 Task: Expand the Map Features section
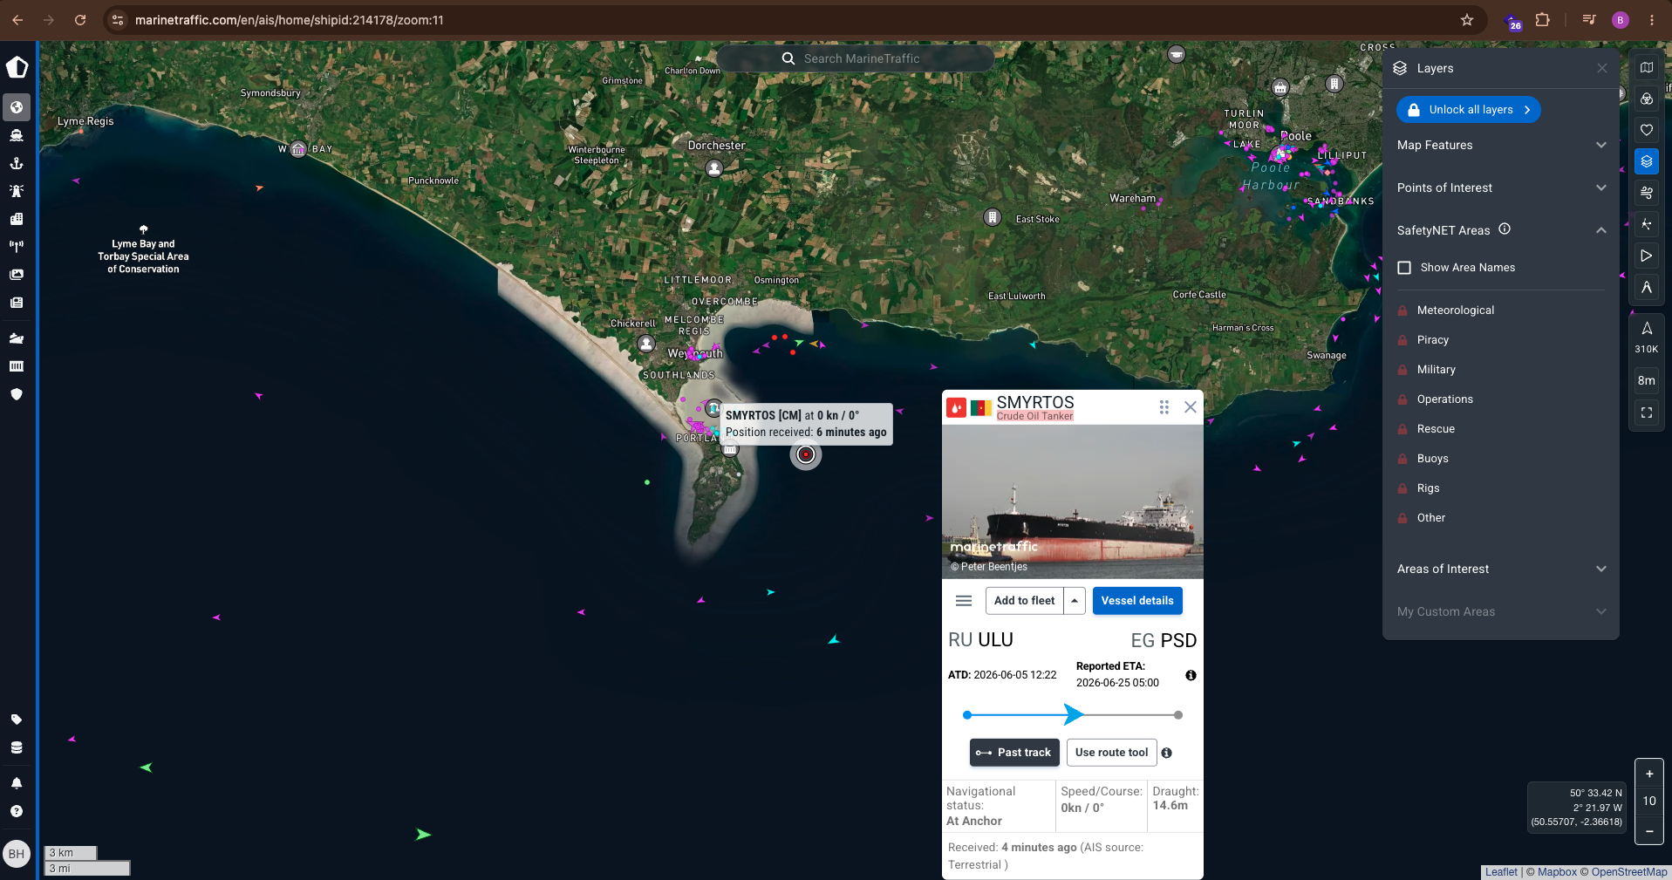click(1500, 145)
